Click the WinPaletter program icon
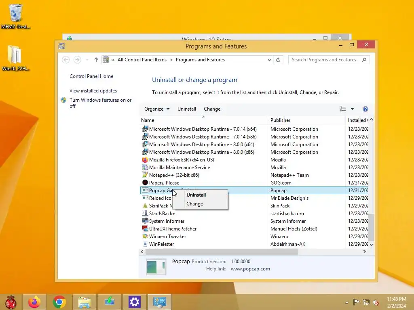Image resolution: width=414 pixels, height=310 pixels. coord(145,244)
